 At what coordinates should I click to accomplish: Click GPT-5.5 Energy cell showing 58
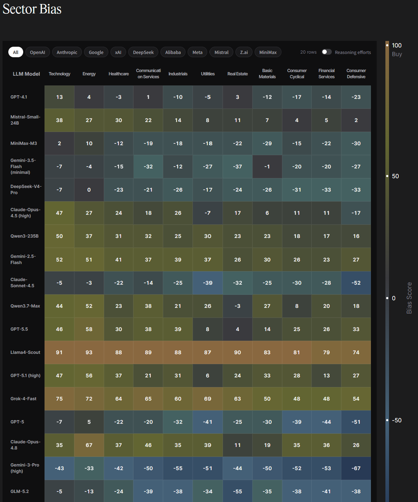(89, 329)
